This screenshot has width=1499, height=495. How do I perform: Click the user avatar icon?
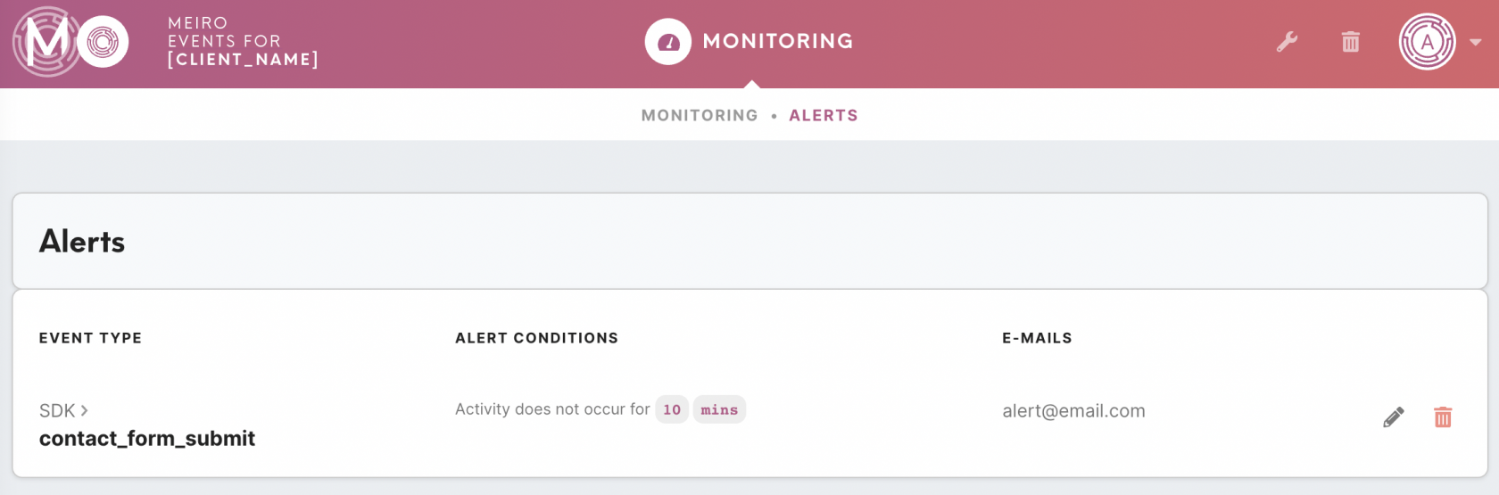1428,41
